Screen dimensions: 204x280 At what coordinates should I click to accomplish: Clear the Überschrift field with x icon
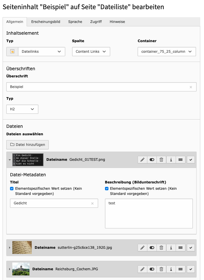(x=191, y=87)
